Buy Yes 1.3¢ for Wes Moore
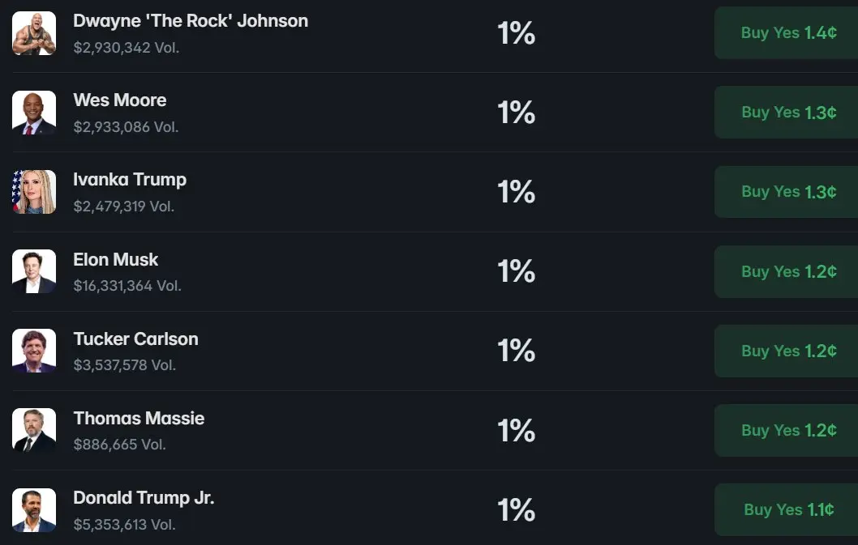The height and width of the screenshot is (545, 858). [787, 112]
